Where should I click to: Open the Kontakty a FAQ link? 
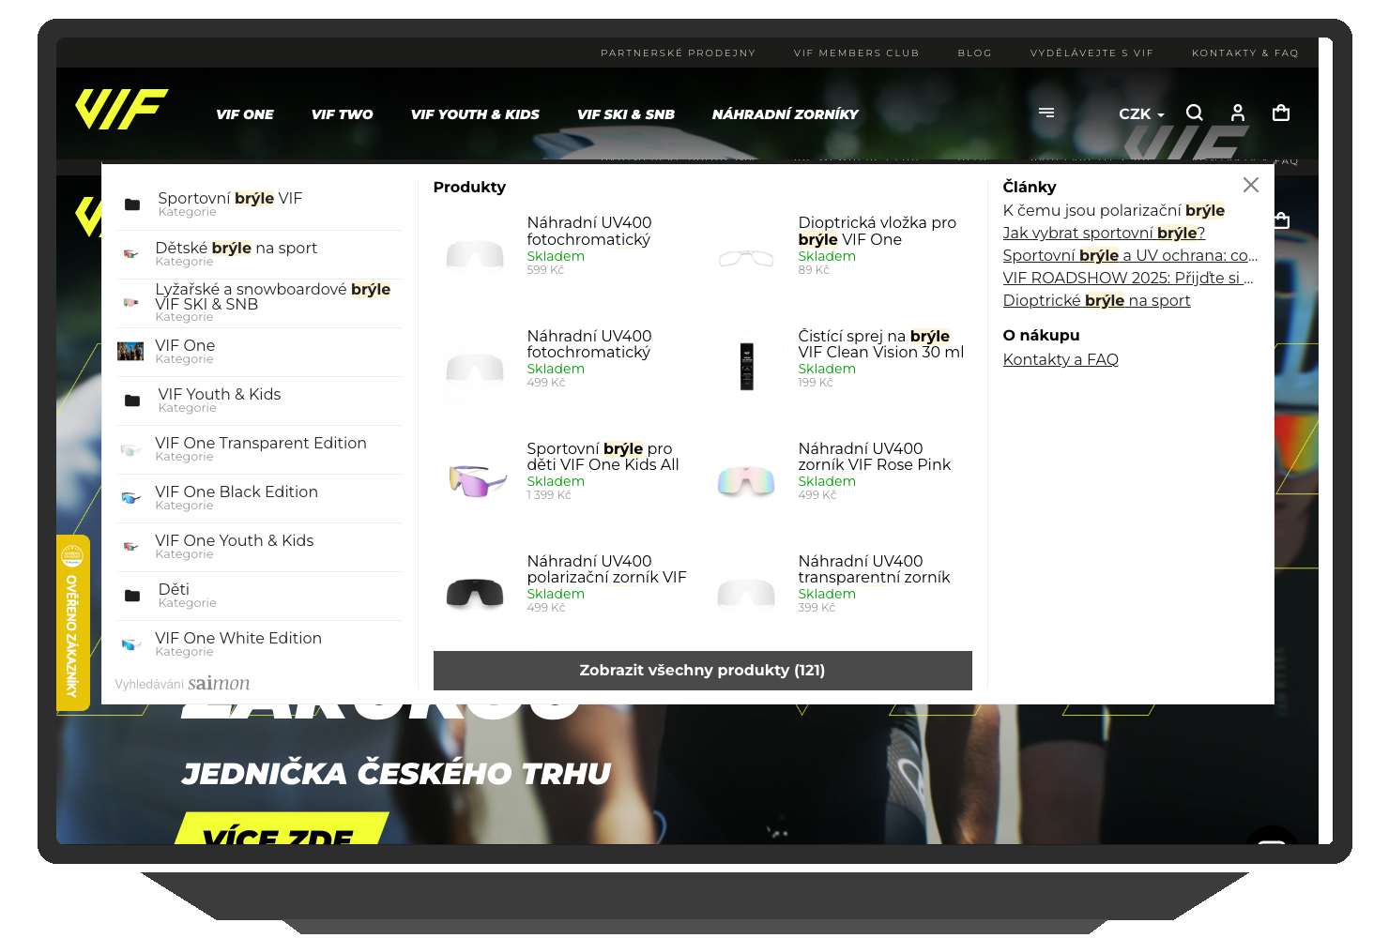click(x=1060, y=359)
